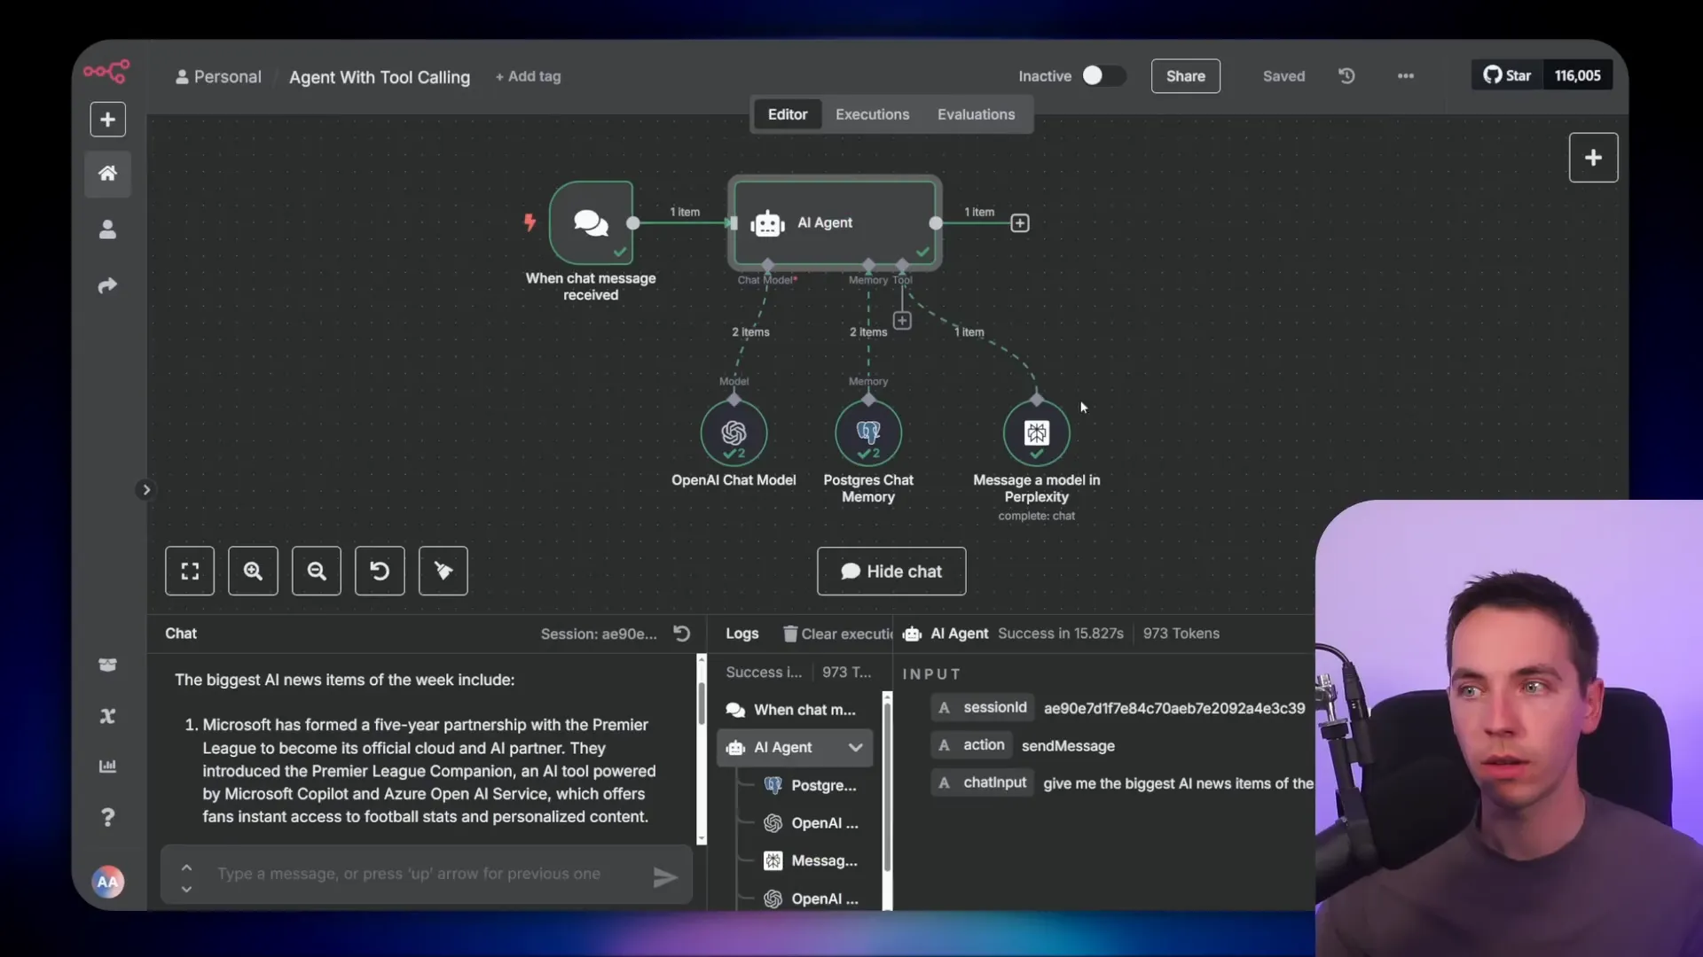The height and width of the screenshot is (957, 1703).
Task: Select the first OpenAI ... log entry
Action: pos(811,823)
